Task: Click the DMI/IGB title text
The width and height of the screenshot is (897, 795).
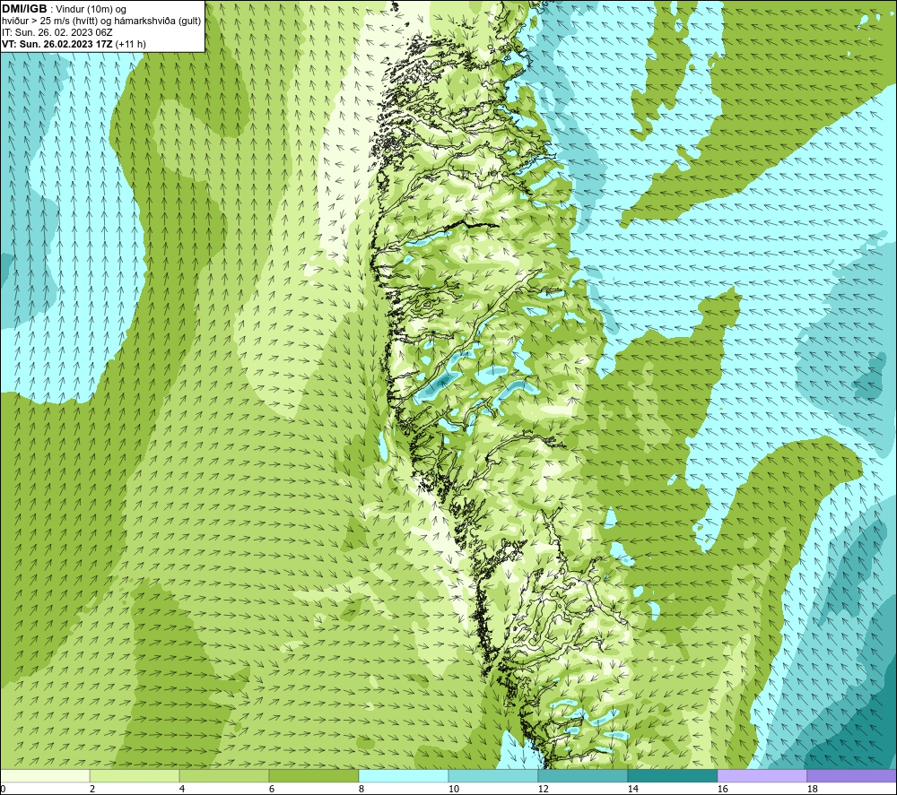Action: [24, 9]
